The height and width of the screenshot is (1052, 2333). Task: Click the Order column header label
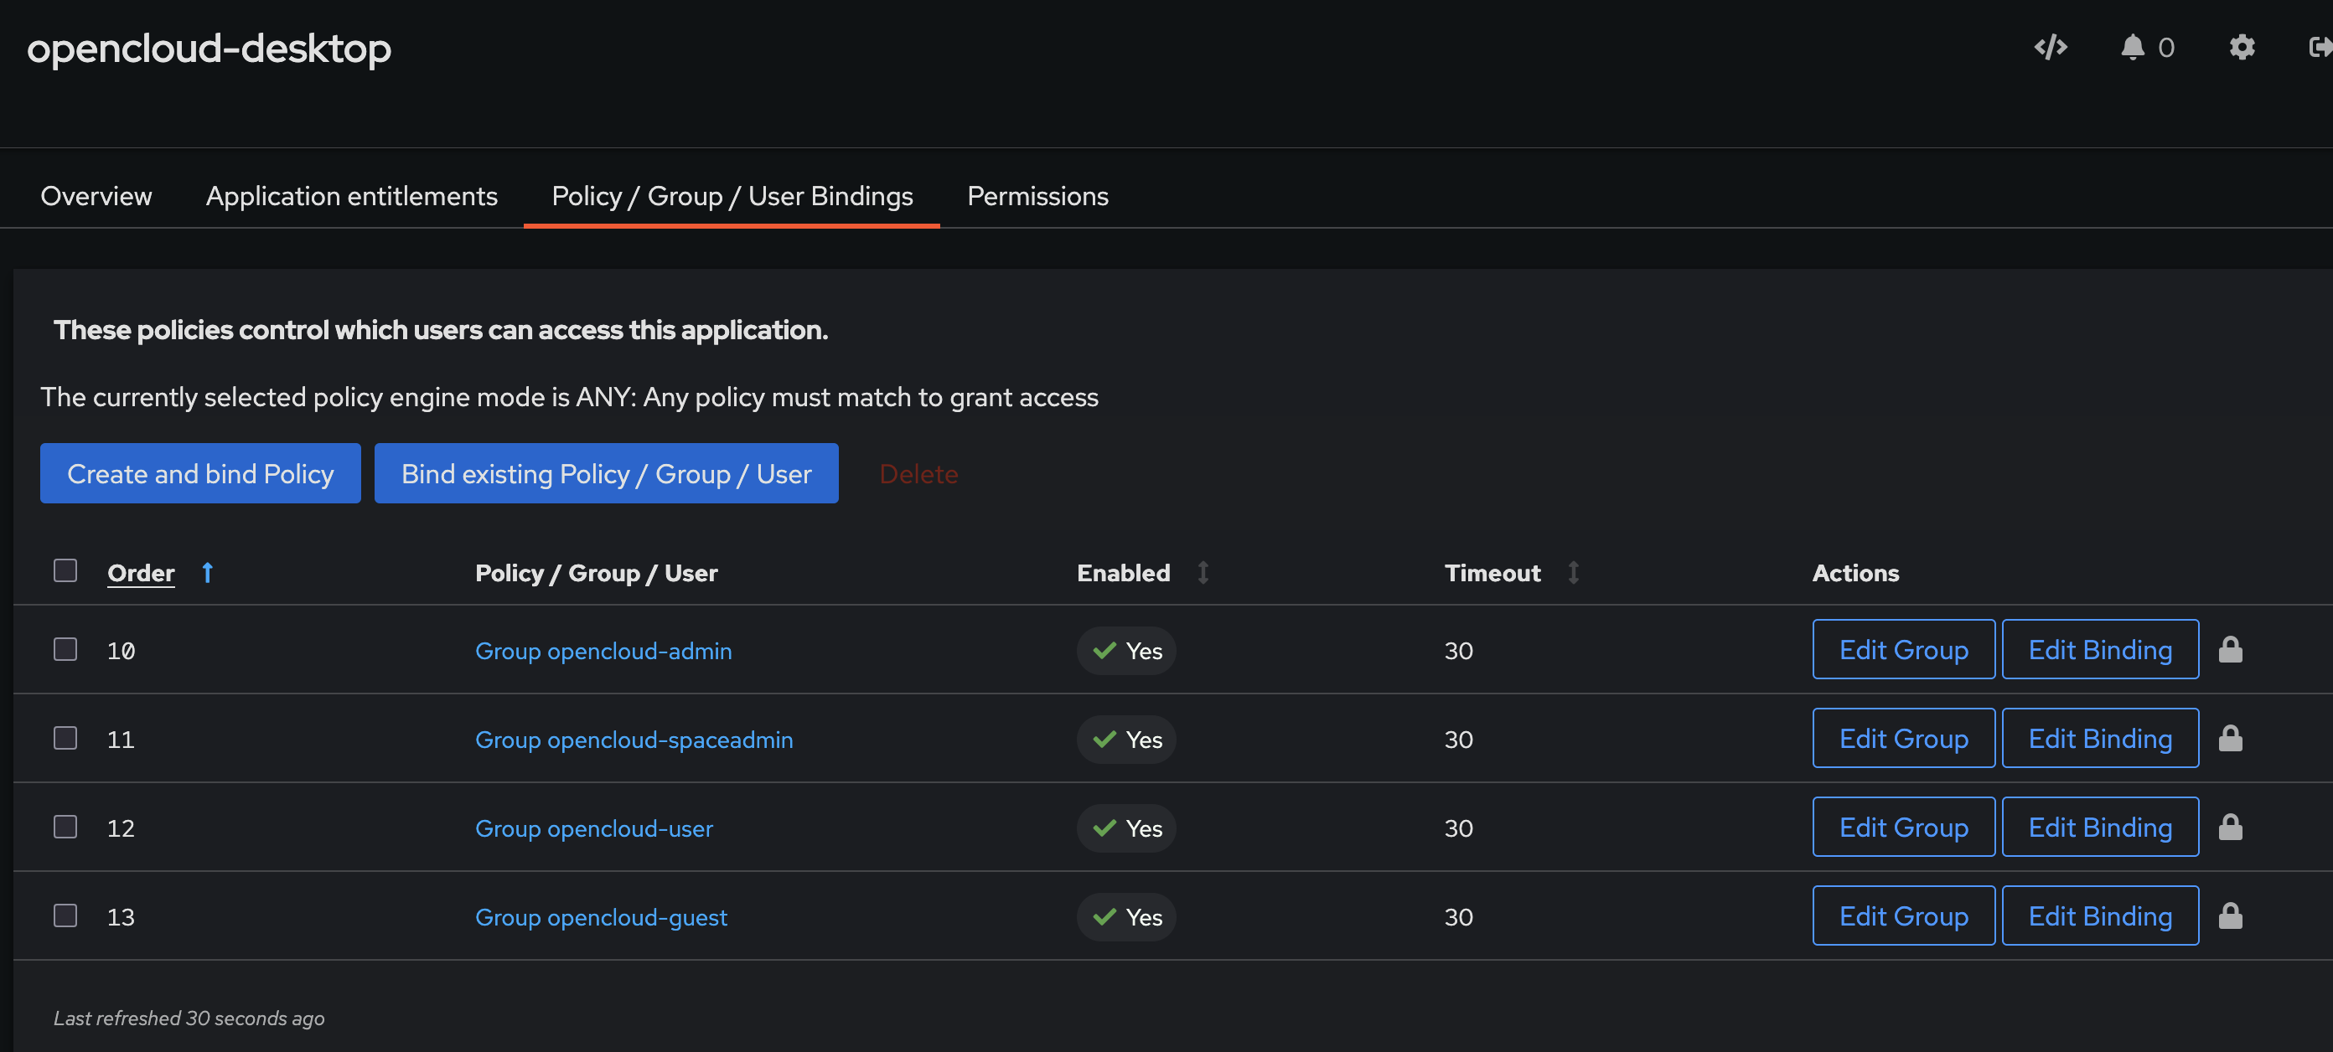click(142, 573)
